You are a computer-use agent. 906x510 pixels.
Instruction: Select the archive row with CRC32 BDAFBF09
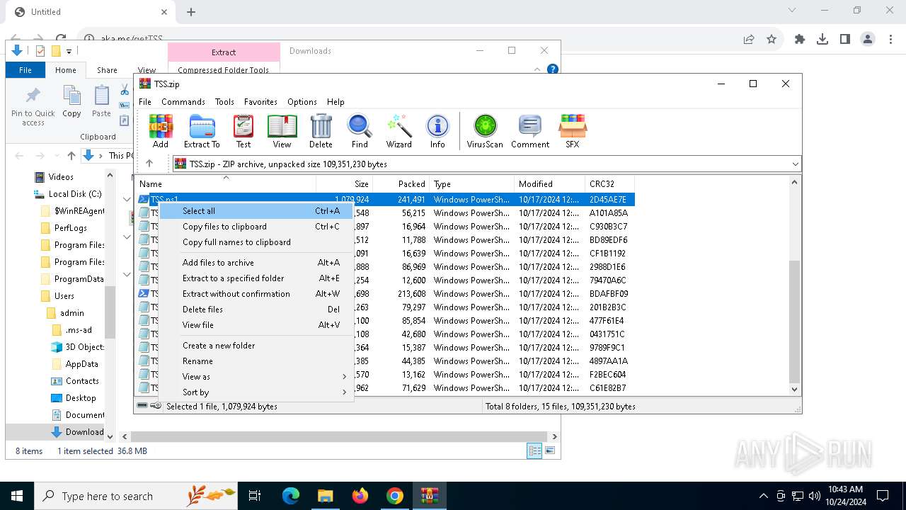[x=384, y=293]
